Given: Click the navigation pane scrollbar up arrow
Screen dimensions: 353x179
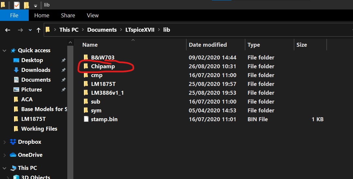Looking at the screenshot, I should 70,42.
